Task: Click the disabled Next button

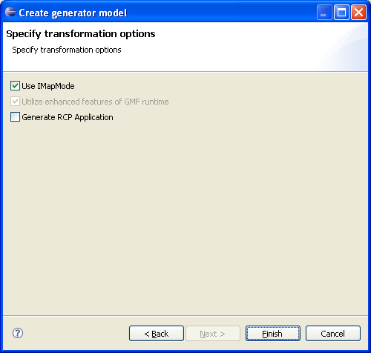Action: [x=213, y=334]
